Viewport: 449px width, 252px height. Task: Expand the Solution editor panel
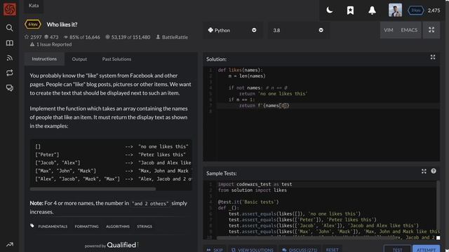coord(433,57)
